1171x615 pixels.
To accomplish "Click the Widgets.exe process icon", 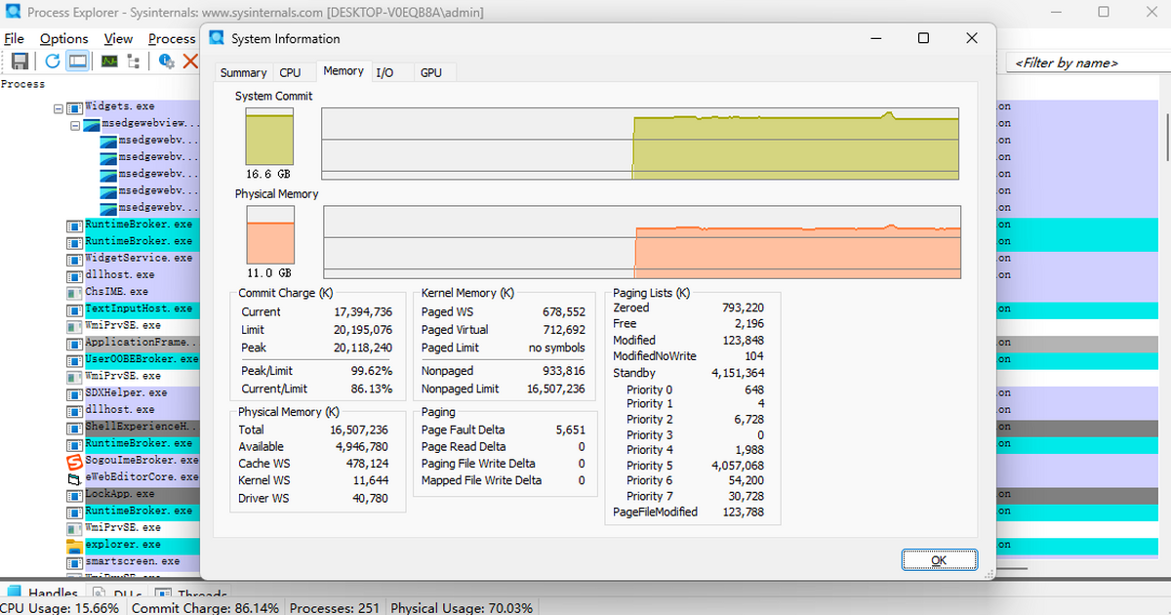I will [x=74, y=106].
